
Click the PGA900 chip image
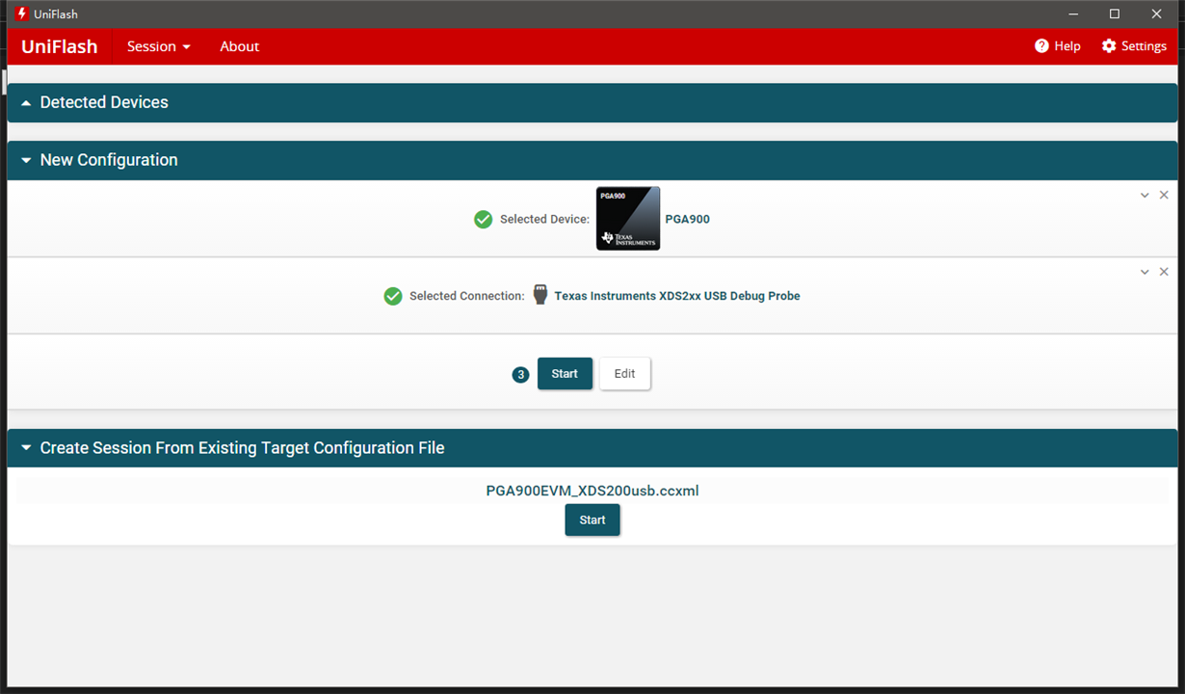point(628,219)
